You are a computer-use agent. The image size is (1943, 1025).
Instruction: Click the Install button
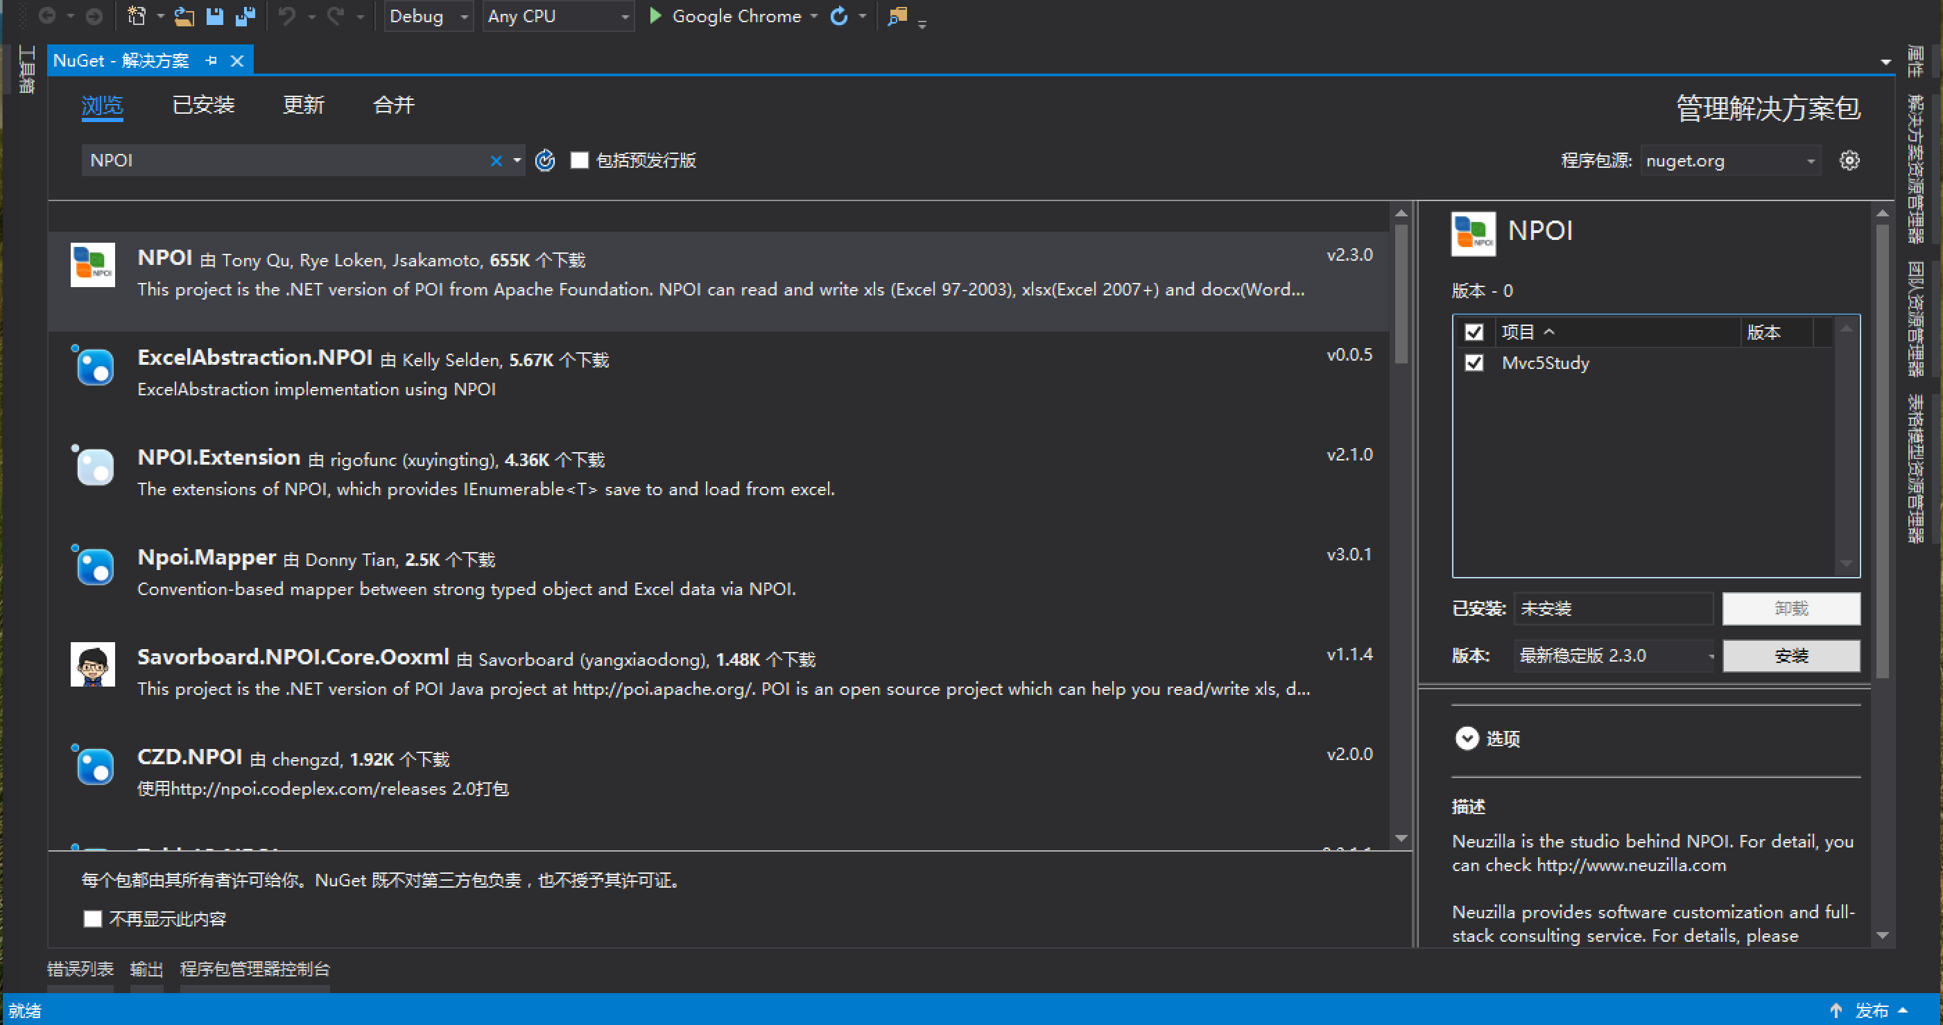pyautogui.click(x=1791, y=655)
